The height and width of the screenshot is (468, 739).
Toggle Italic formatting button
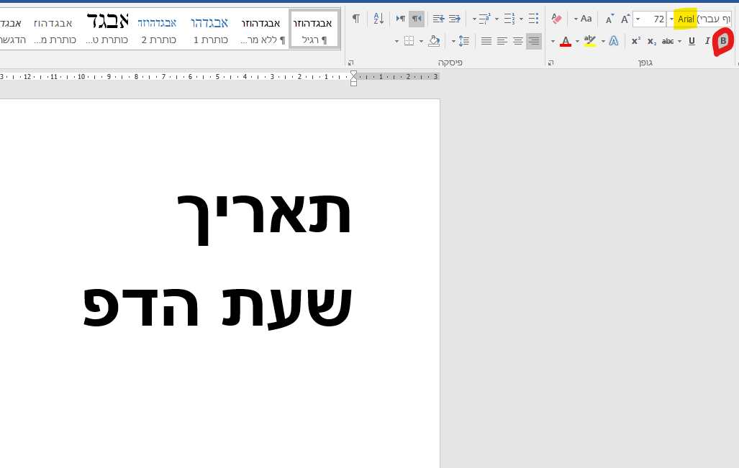click(x=707, y=41)
